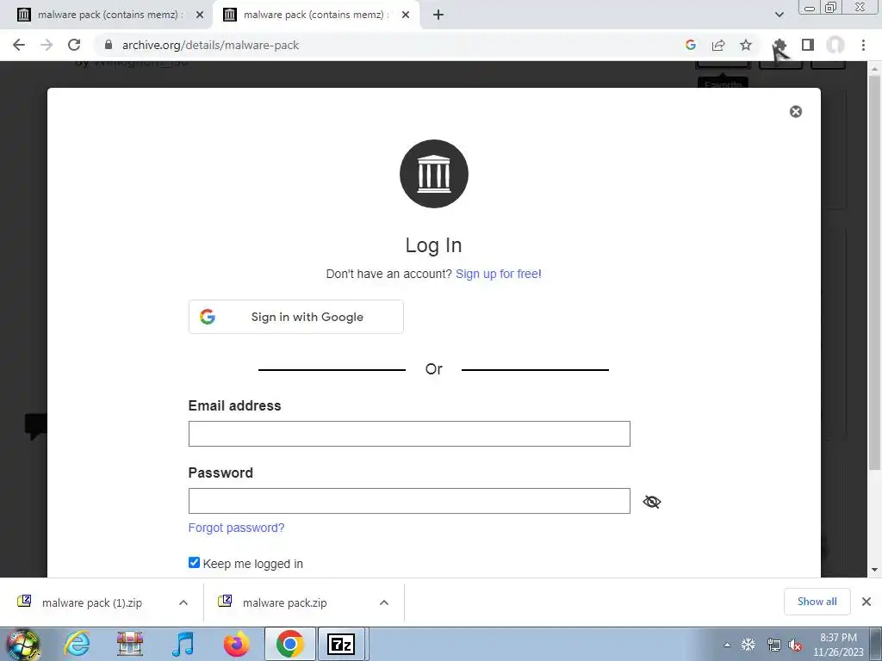This screenshot has width=882, height=661.
Task: Show hidden tray icons arrow
Action: [727, 645]
